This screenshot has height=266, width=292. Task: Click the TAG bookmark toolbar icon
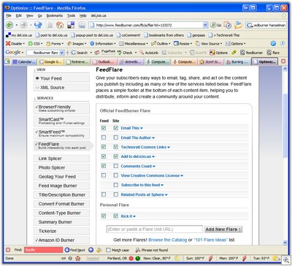82,25
